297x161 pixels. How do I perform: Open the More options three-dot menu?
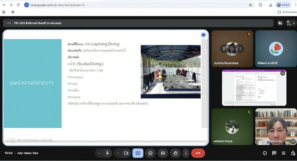point(186,153)
